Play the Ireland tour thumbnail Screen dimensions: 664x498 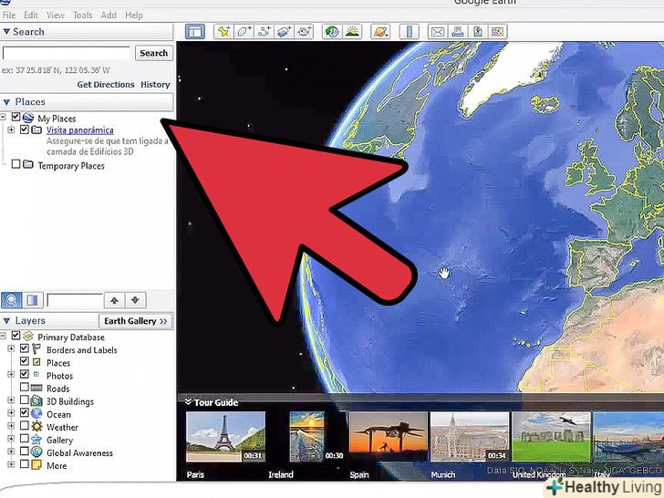(307, 437)
